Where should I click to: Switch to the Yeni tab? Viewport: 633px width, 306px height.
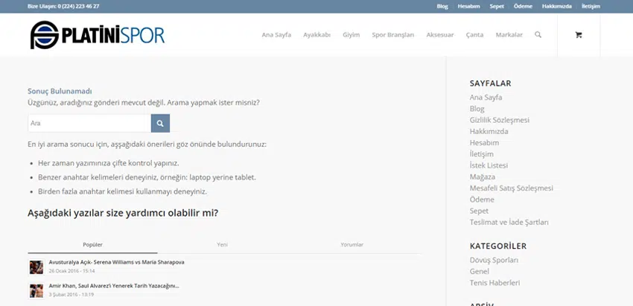click(x=222, y=245)
